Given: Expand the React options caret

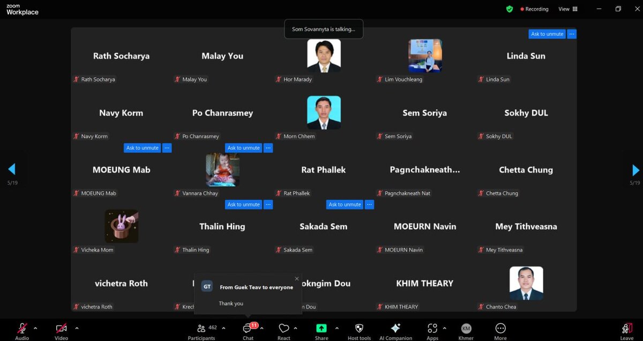Looking at the screenshot, I should click(295, 328).
